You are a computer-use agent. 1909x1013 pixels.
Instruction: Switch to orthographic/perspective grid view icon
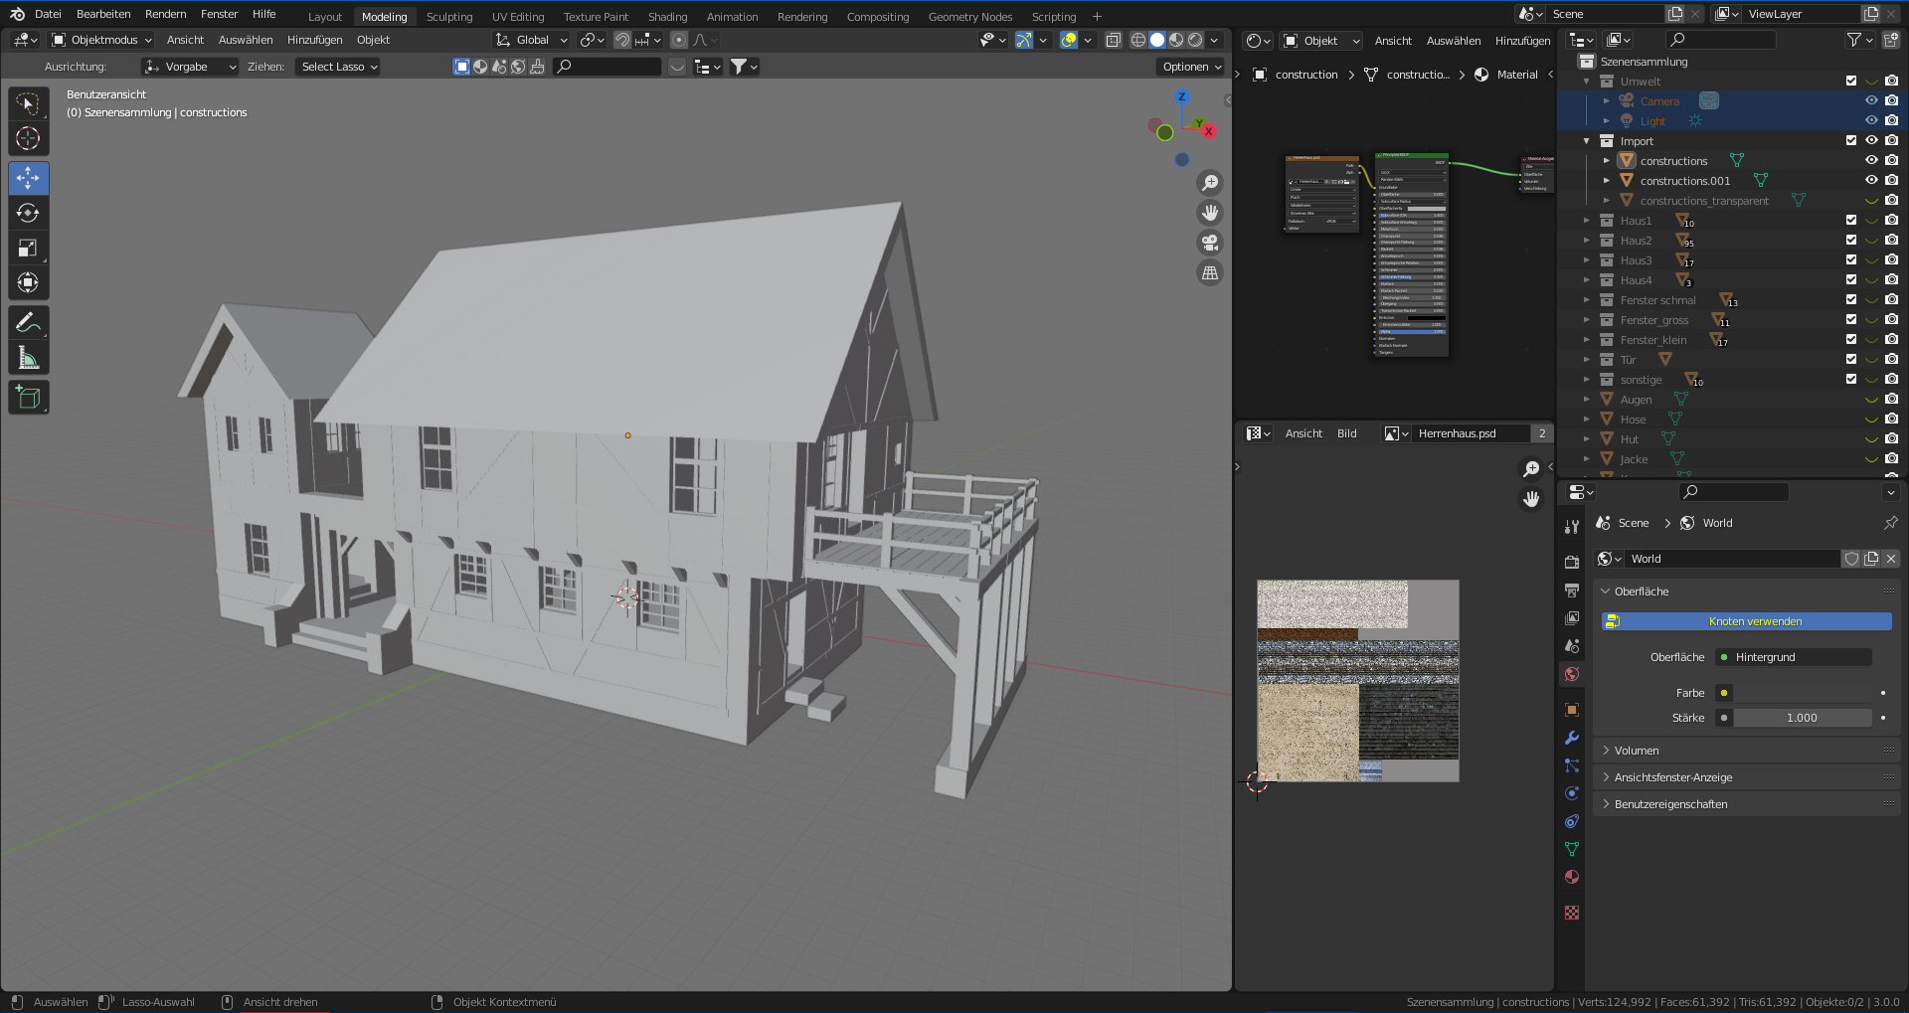(x=1209, y=272)
